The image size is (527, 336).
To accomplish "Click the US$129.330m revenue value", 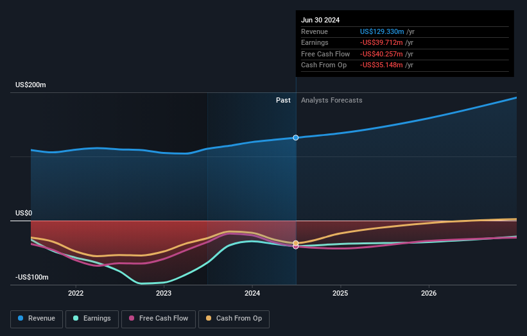I will (x=382, y=31).
